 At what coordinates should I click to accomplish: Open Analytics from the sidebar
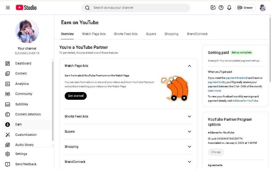[x=22, y=84]
